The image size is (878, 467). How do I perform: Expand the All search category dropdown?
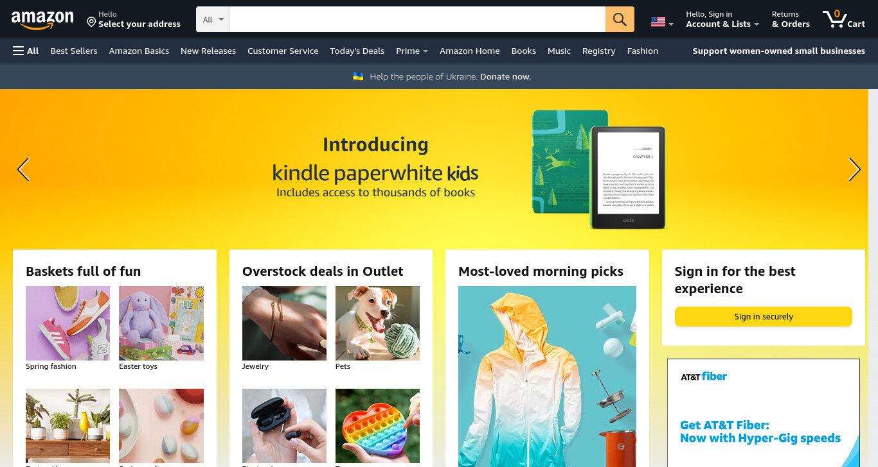tap(213, 19)
